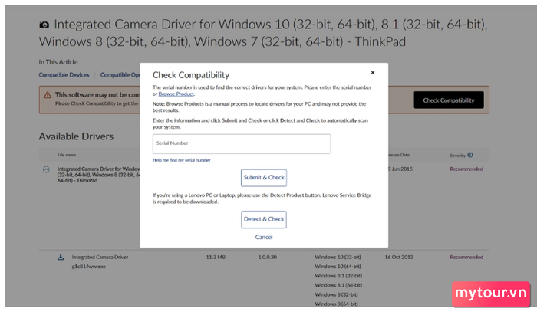The width and height of the screenshot is (537, 315).
Task: Cancel the compatibility dialog
Action: pyautogui.click(x=264, y=237)
